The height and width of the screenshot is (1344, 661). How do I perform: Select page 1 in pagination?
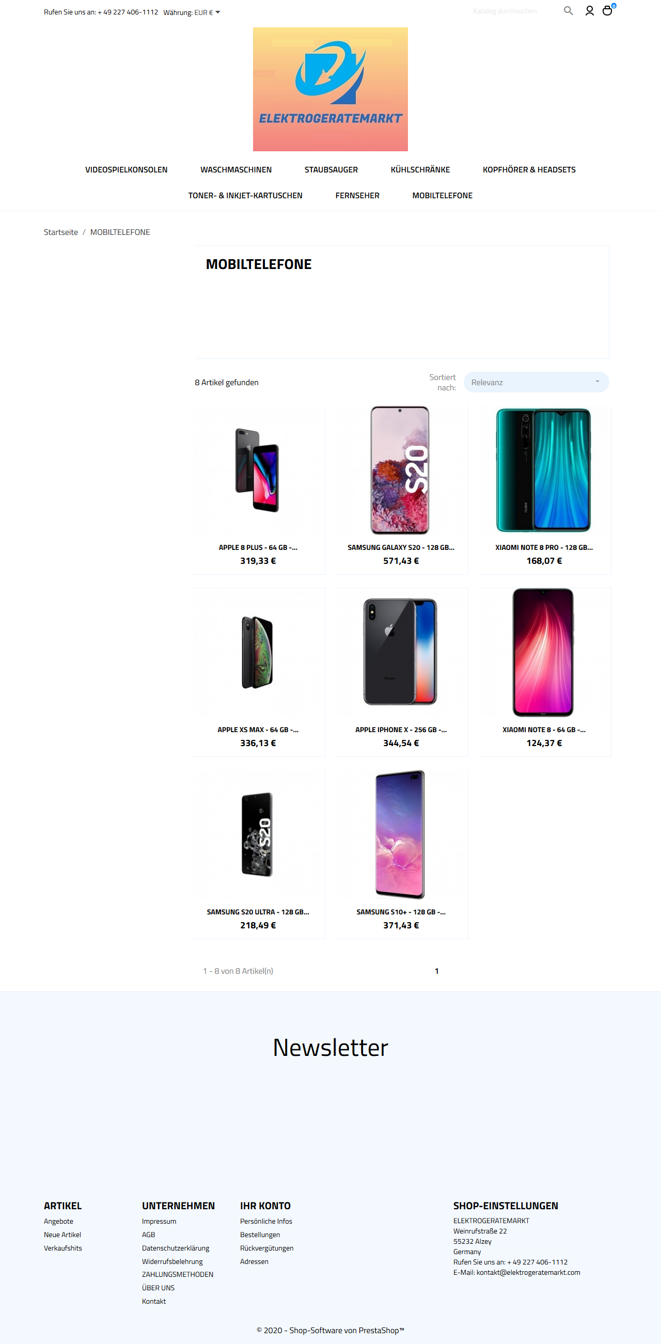(x=437, y=970)
